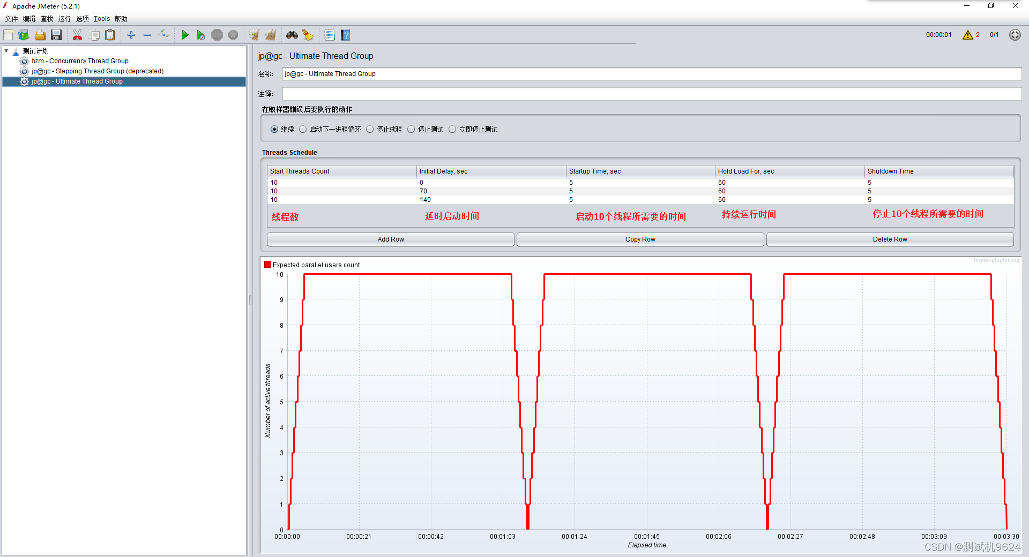Open the Tools menu
This screenshot has width=1029, height=557.
pos(102,19)
